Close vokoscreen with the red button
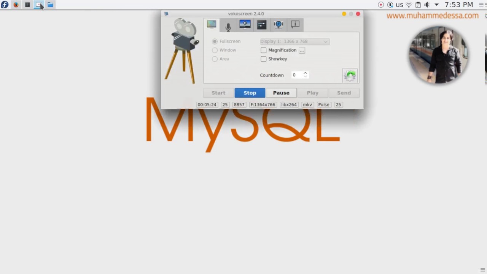This screenshot has height=274, width=487. click(x=358, y=14)
